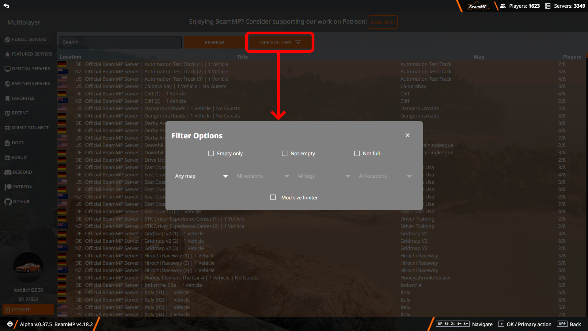
Task: Click the Logout button
Action: pos(28,310)
